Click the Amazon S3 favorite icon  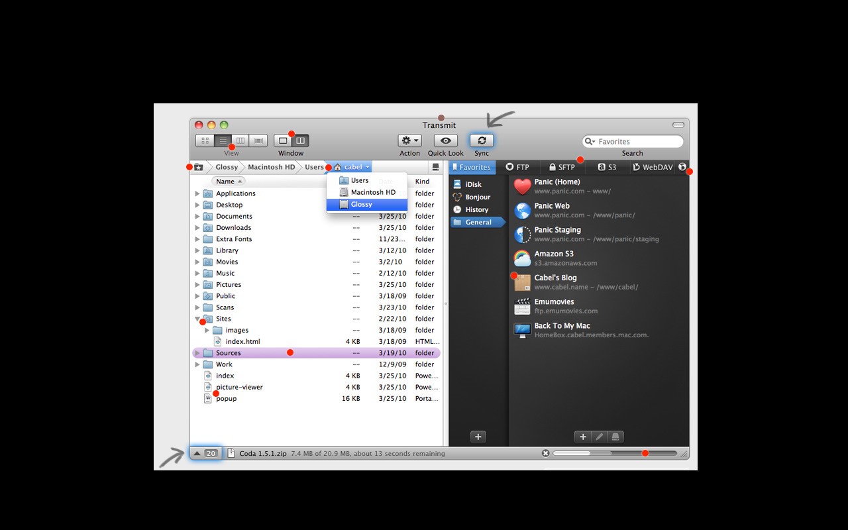point(523,258)
